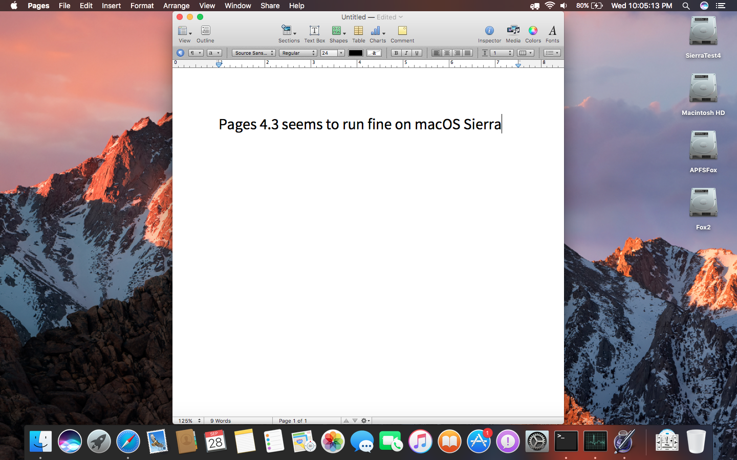Toggle italic formatting
Viewport: 737px width, 460px height.
[406, 53]
